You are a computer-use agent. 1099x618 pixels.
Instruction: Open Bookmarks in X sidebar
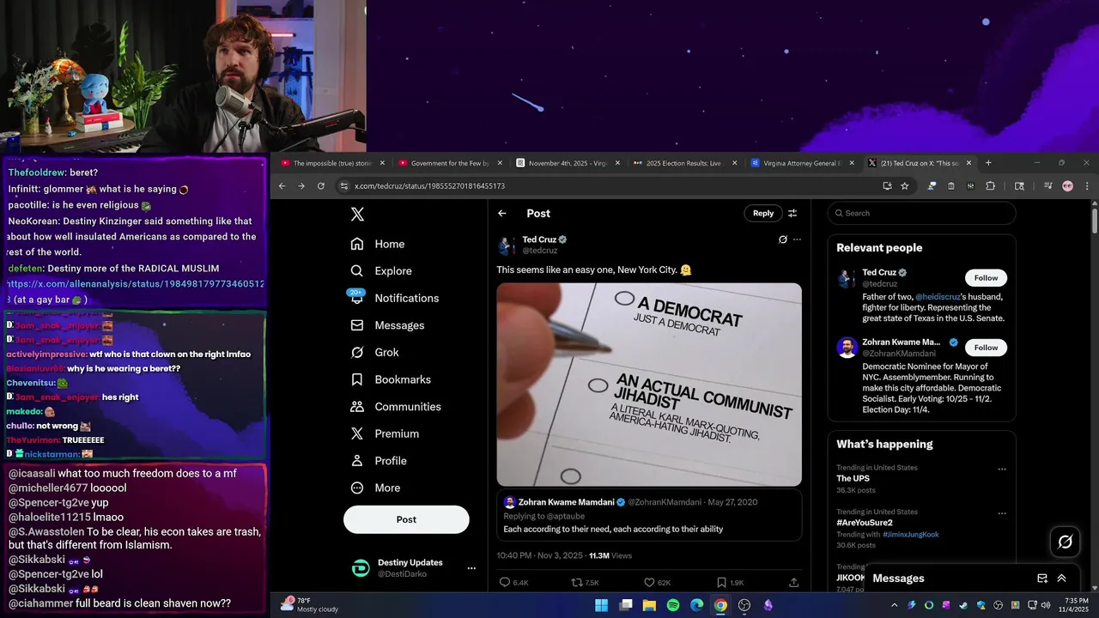pos(391,379)
